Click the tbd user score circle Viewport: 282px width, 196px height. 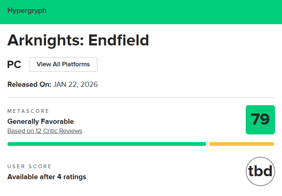coord(260,171)
